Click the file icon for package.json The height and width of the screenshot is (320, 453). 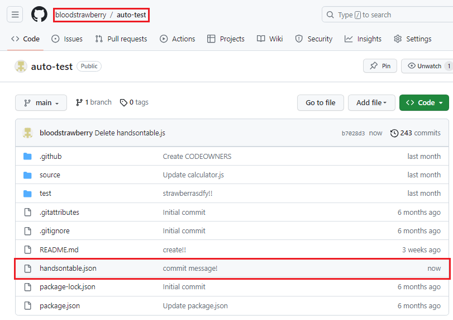[x=28, y=305]
